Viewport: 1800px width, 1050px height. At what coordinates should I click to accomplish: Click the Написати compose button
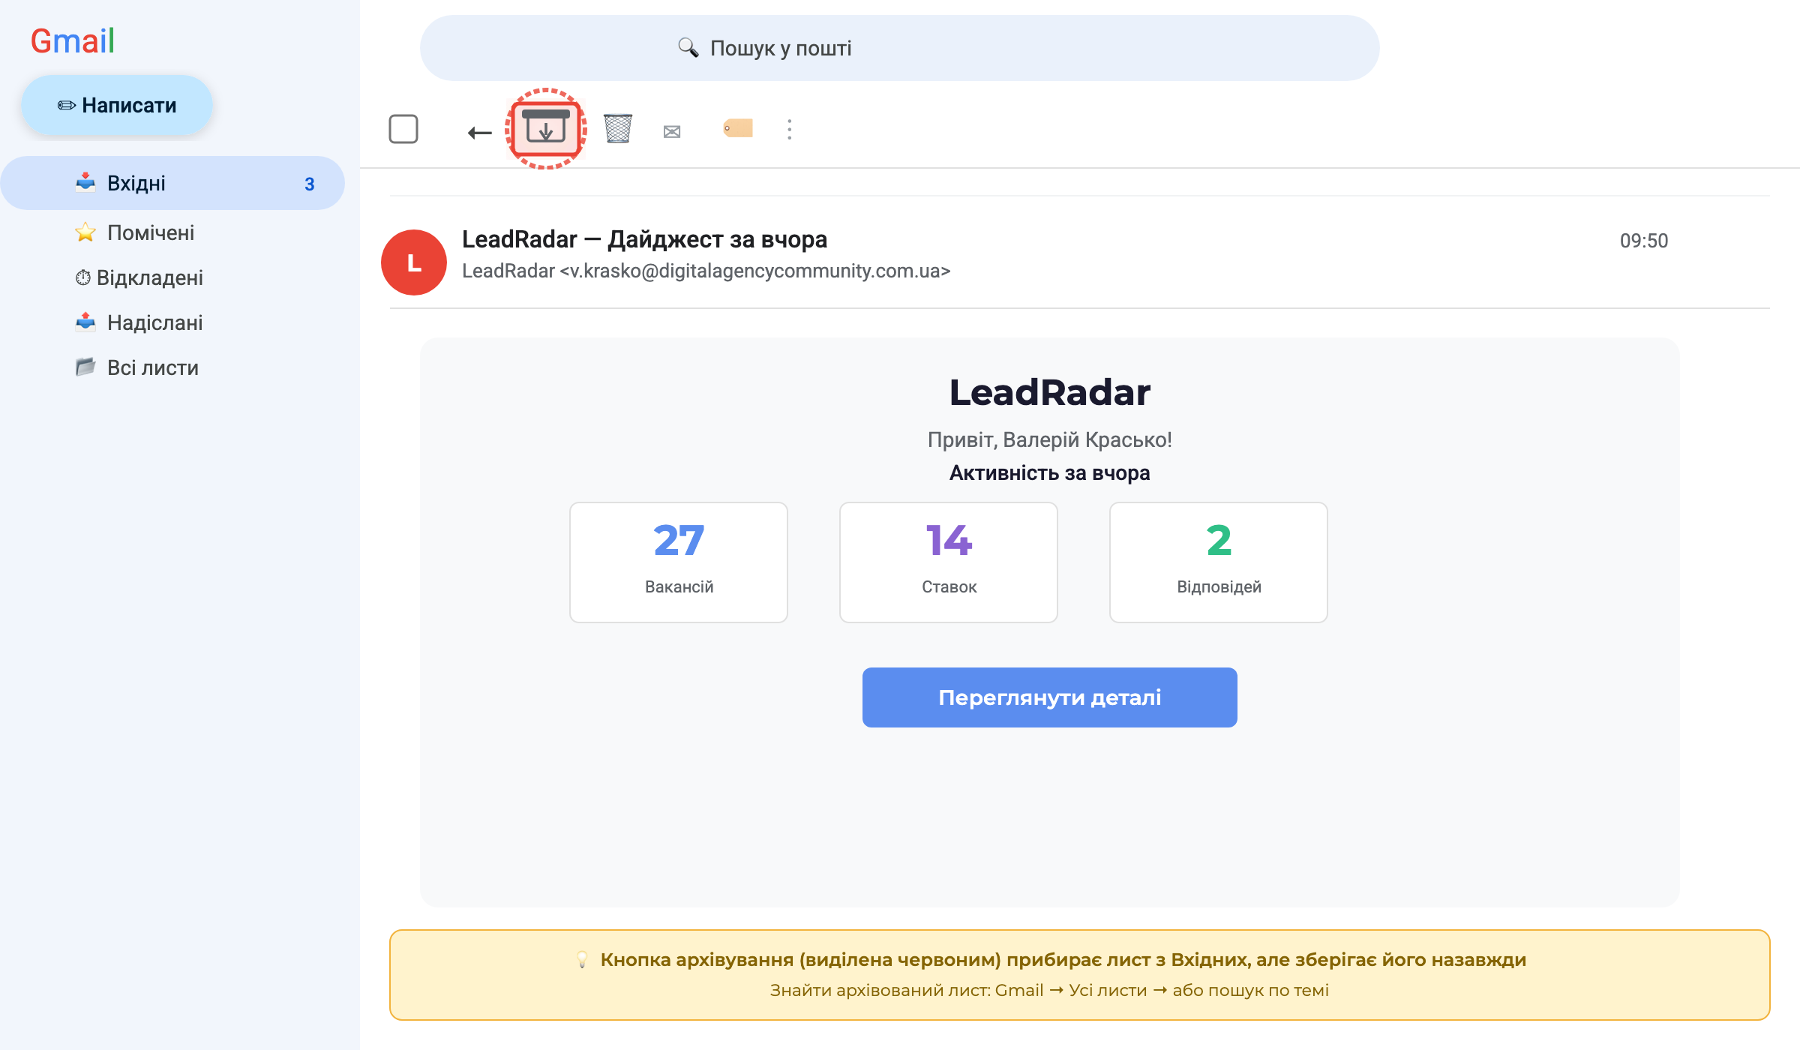coord(117,105)
